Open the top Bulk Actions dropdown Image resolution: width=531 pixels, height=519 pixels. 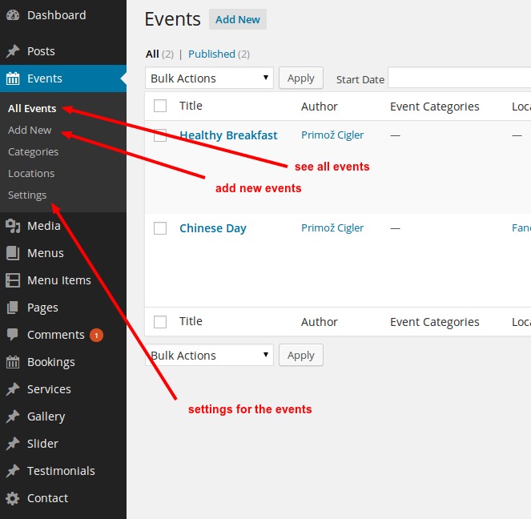coord(209,78)
